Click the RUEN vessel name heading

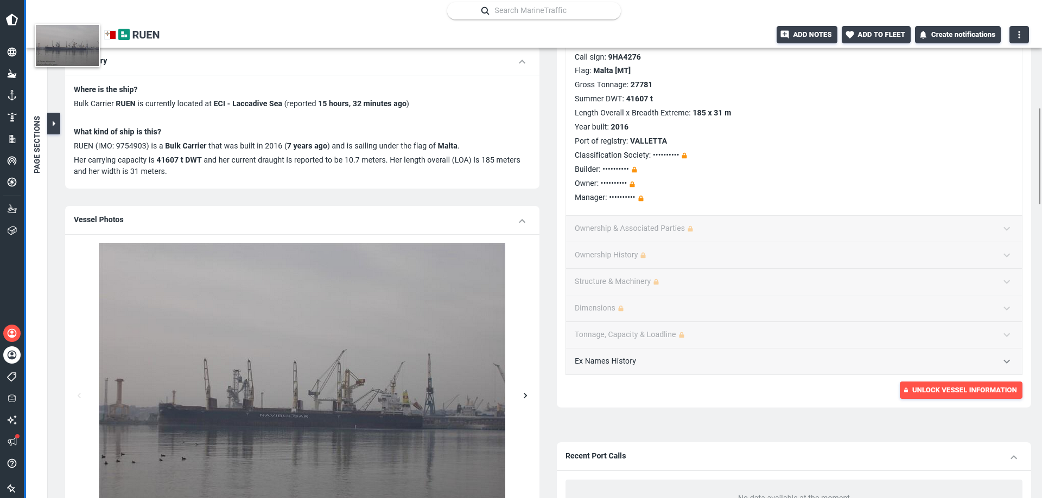pyautogui.click(x=146, y=35)
